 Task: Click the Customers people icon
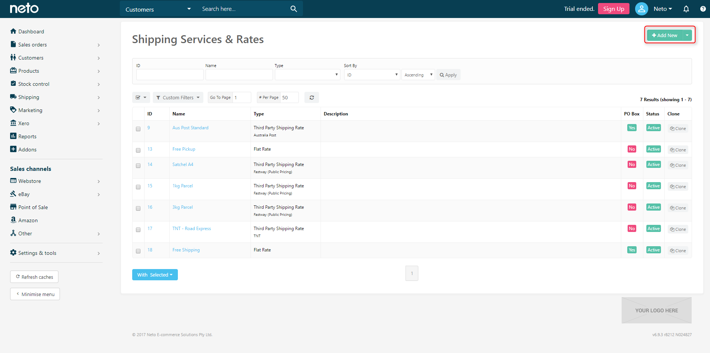[x=13, y=57]
